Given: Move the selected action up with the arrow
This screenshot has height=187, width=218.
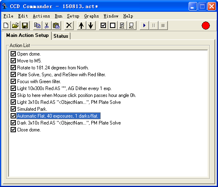Looking at the screenshot, I should click(81, 26).
